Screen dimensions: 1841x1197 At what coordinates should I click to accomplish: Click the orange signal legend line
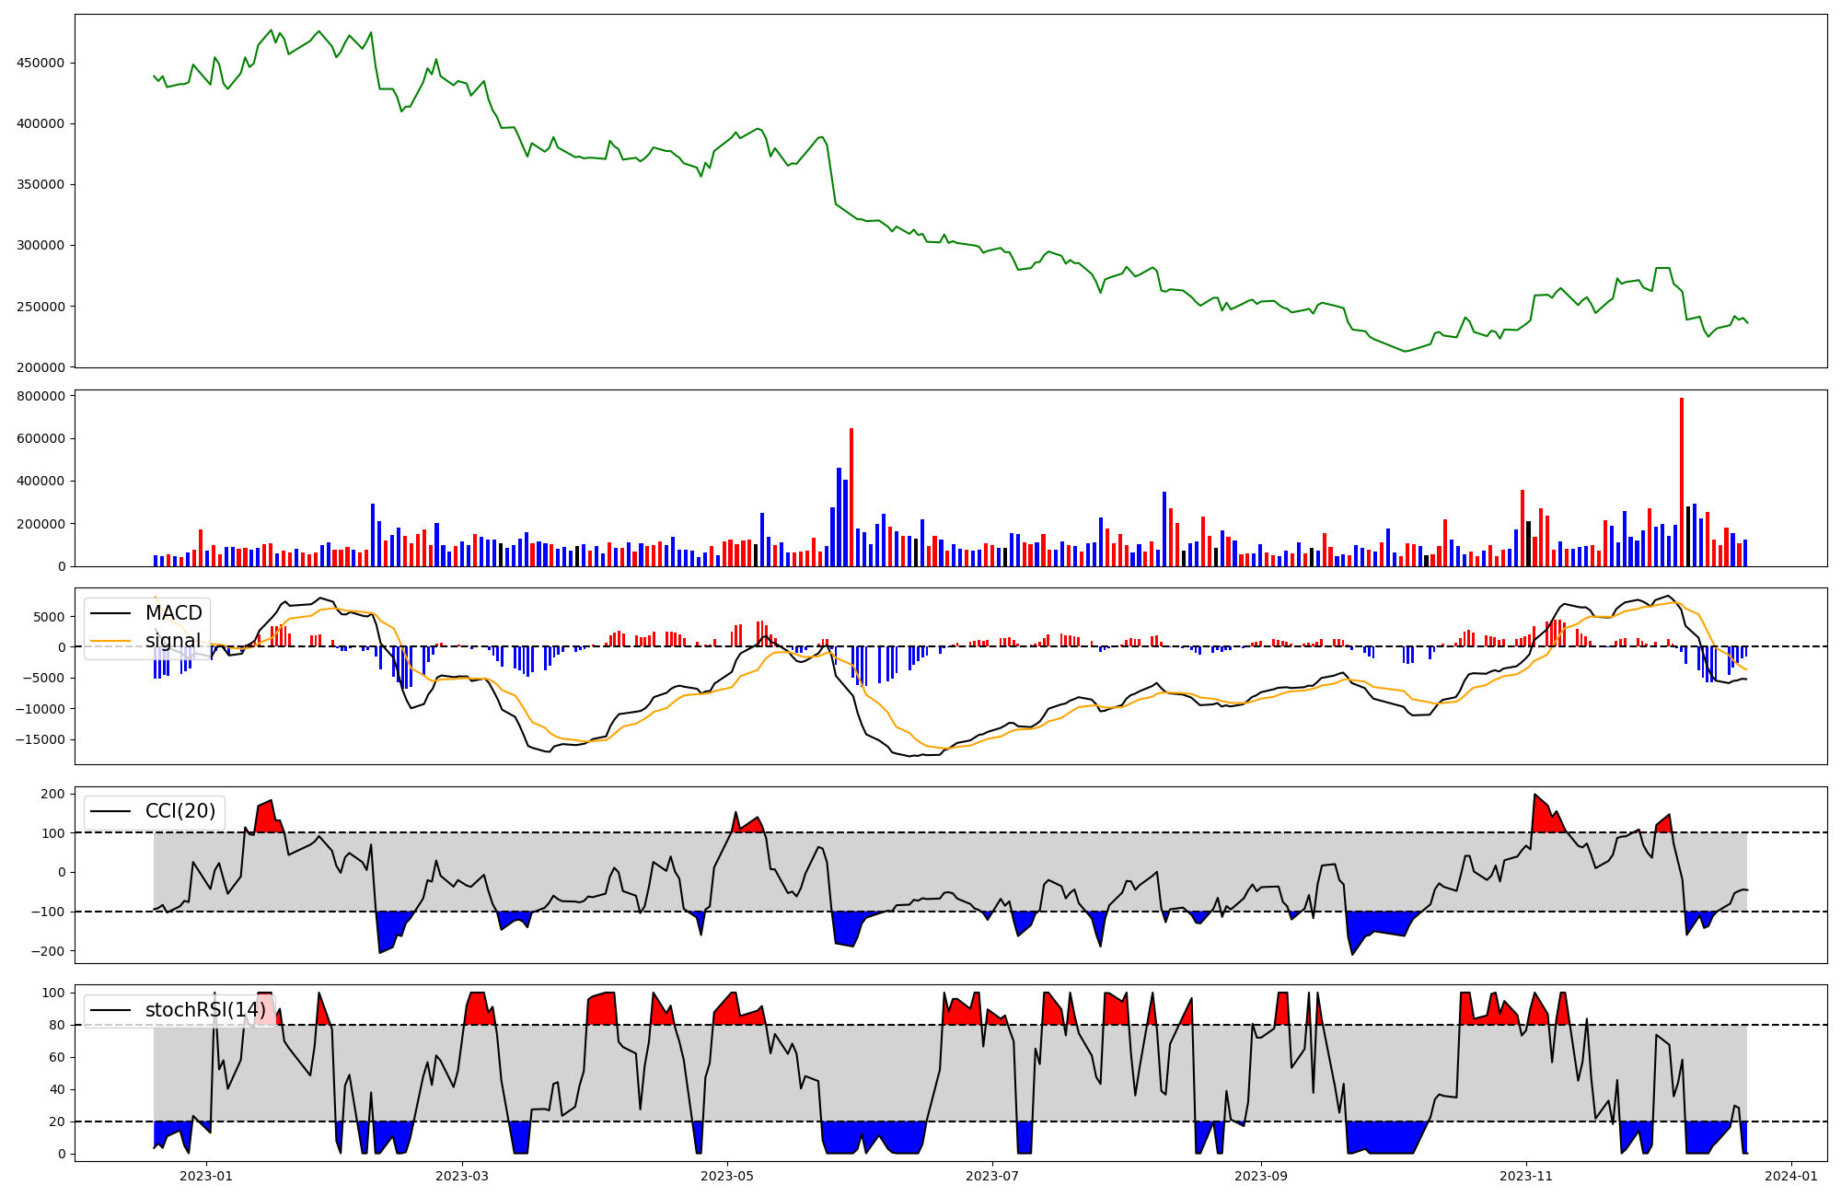pyautogui.click(x=112, y=641)
